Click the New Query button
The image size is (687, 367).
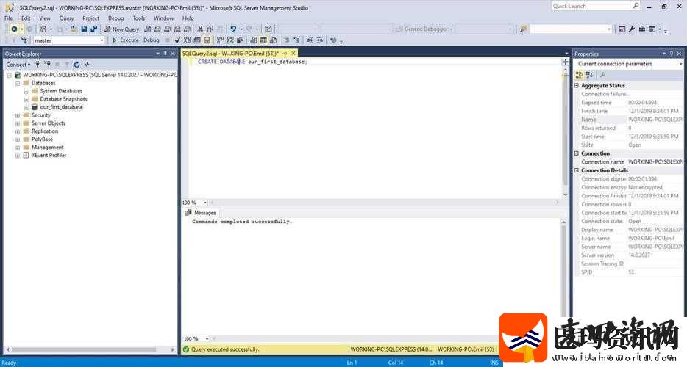[x=121, y=29]
